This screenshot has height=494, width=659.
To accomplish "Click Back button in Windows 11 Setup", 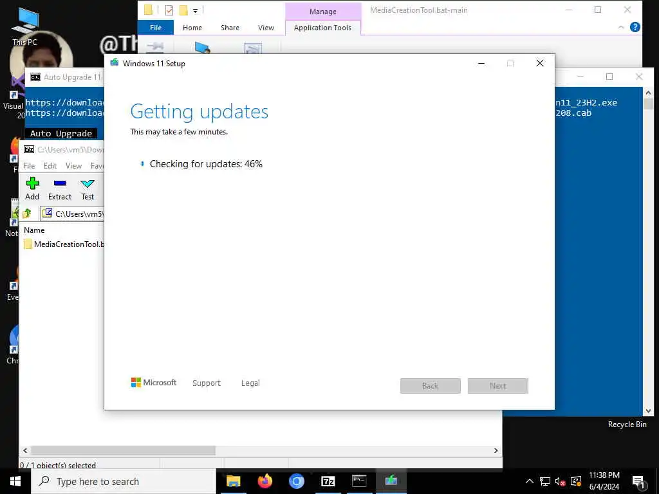I will (431, 386).
